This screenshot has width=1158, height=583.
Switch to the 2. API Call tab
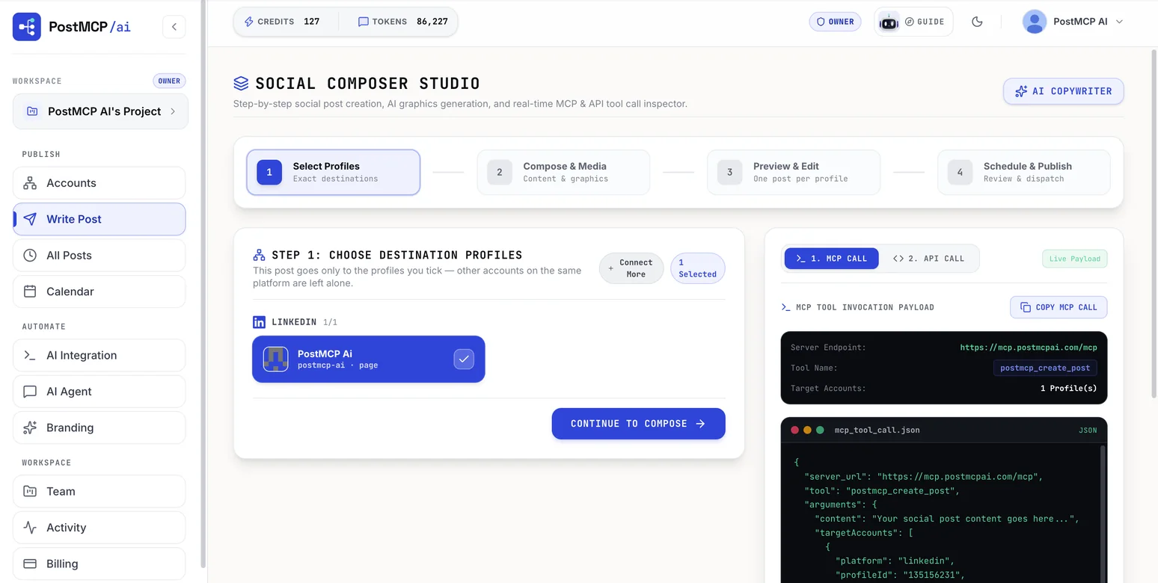click(x=928, y=259)
